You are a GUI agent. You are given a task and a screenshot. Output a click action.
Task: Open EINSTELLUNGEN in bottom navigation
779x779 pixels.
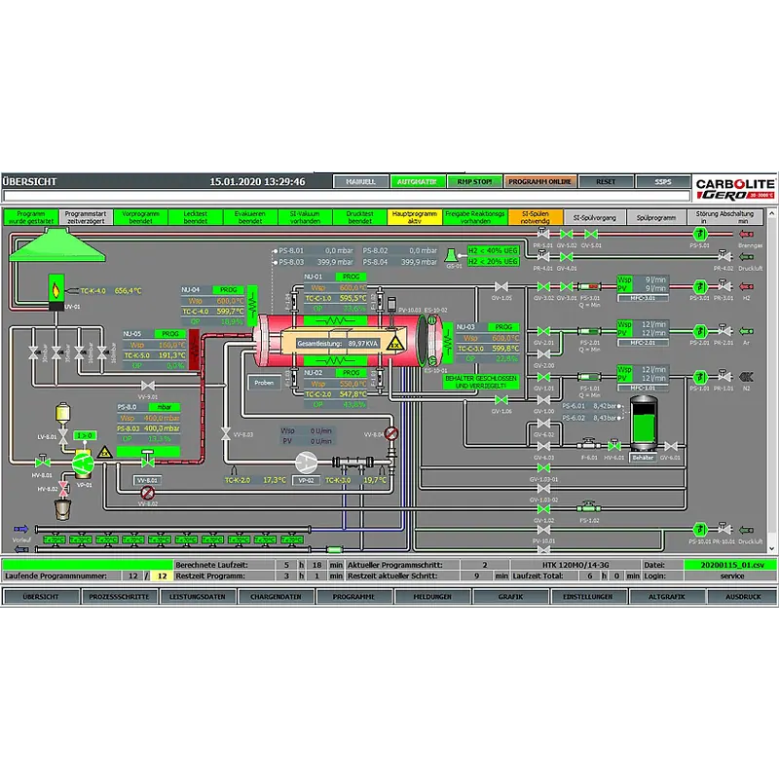(x=588, y=597)
